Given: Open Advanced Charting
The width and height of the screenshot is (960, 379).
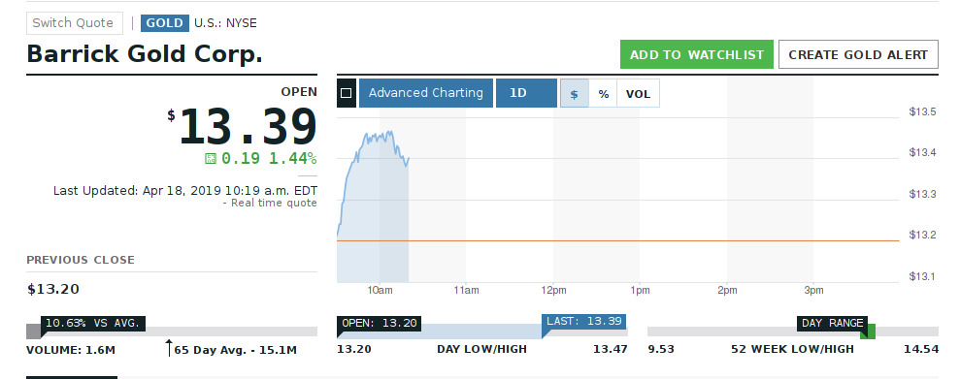Looking at the screenshot, I should coord(426,93).
